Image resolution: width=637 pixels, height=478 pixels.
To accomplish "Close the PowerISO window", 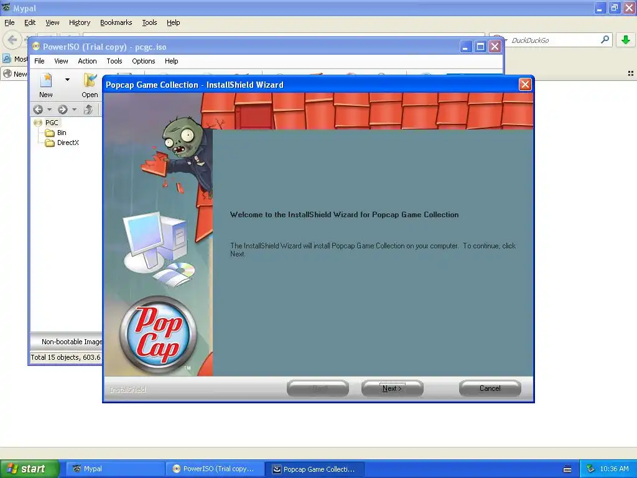I will [495, 47].
